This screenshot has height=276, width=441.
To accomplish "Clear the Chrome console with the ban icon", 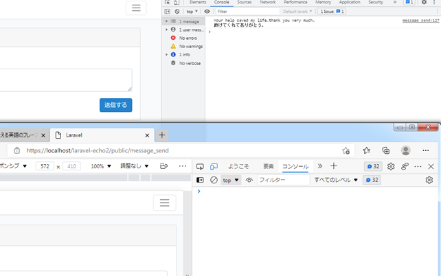I will (177, 12).
